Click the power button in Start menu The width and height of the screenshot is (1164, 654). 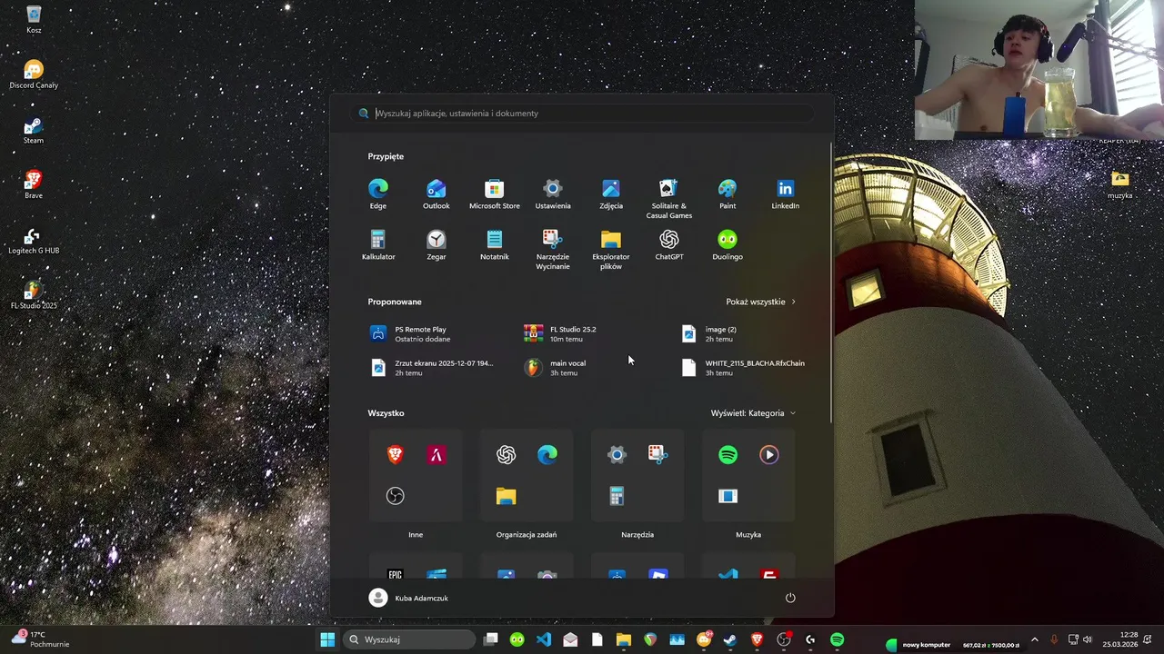point(790,598)
